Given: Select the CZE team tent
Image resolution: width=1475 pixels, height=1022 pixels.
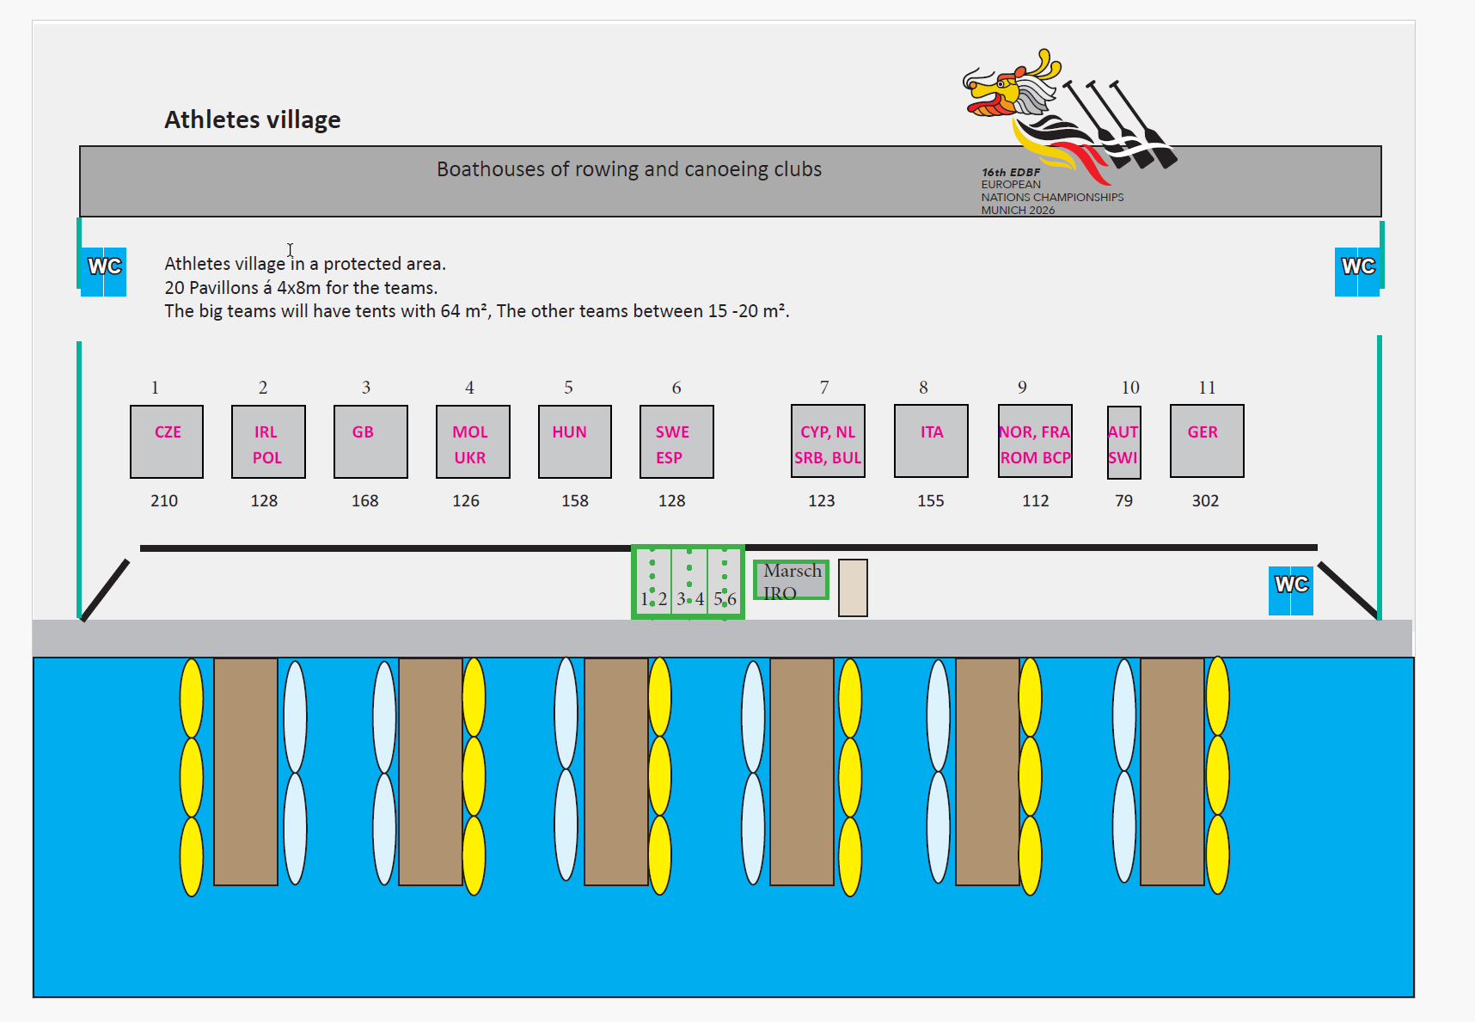Looking at the screenshot, I should (167, 442).
